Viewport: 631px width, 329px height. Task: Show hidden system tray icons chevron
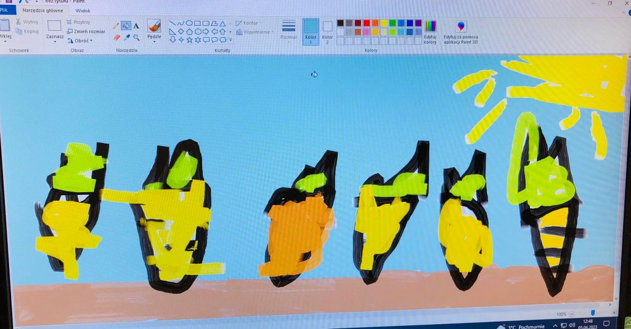555,325
